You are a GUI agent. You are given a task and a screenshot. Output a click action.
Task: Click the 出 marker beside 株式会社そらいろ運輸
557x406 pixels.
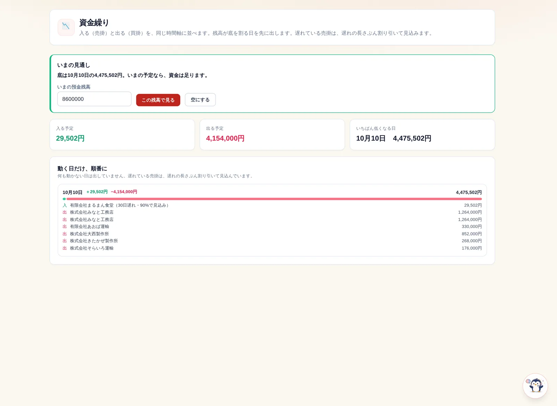coord(65,248)
